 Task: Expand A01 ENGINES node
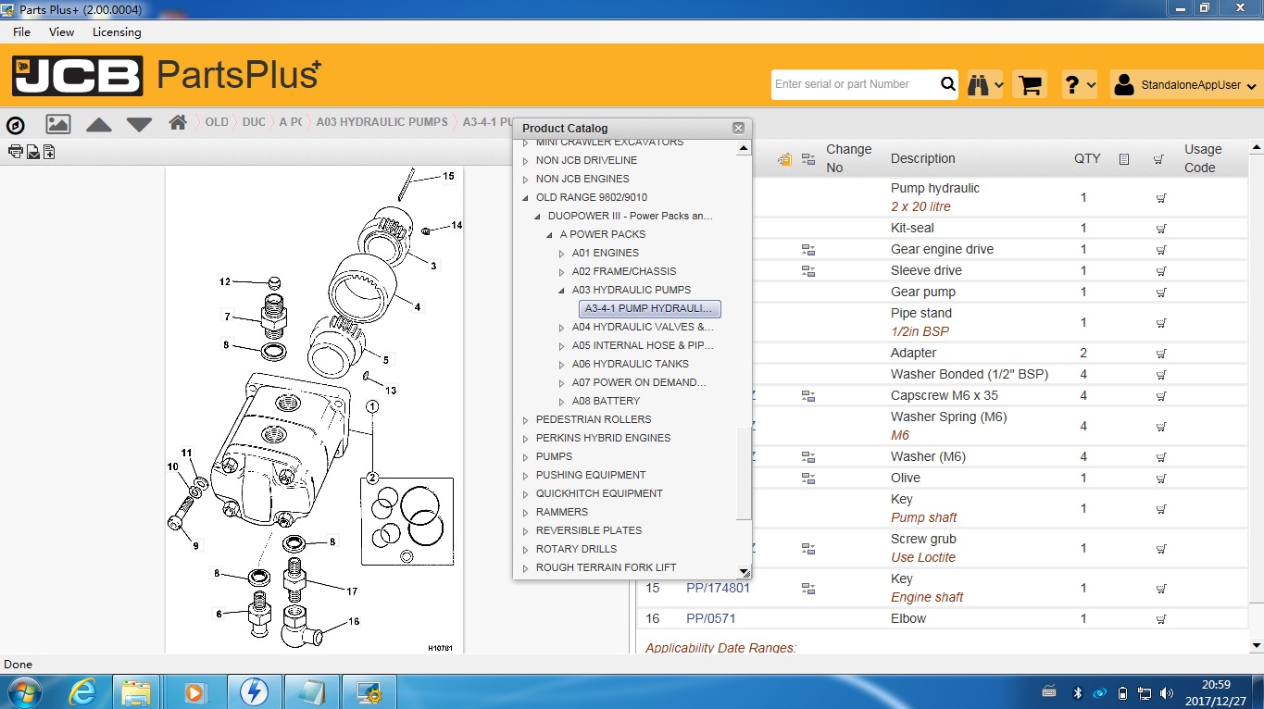coord(562,254)
